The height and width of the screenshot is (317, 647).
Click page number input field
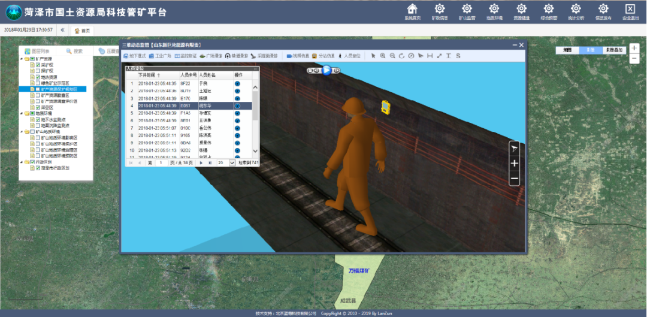coord(161,162)
